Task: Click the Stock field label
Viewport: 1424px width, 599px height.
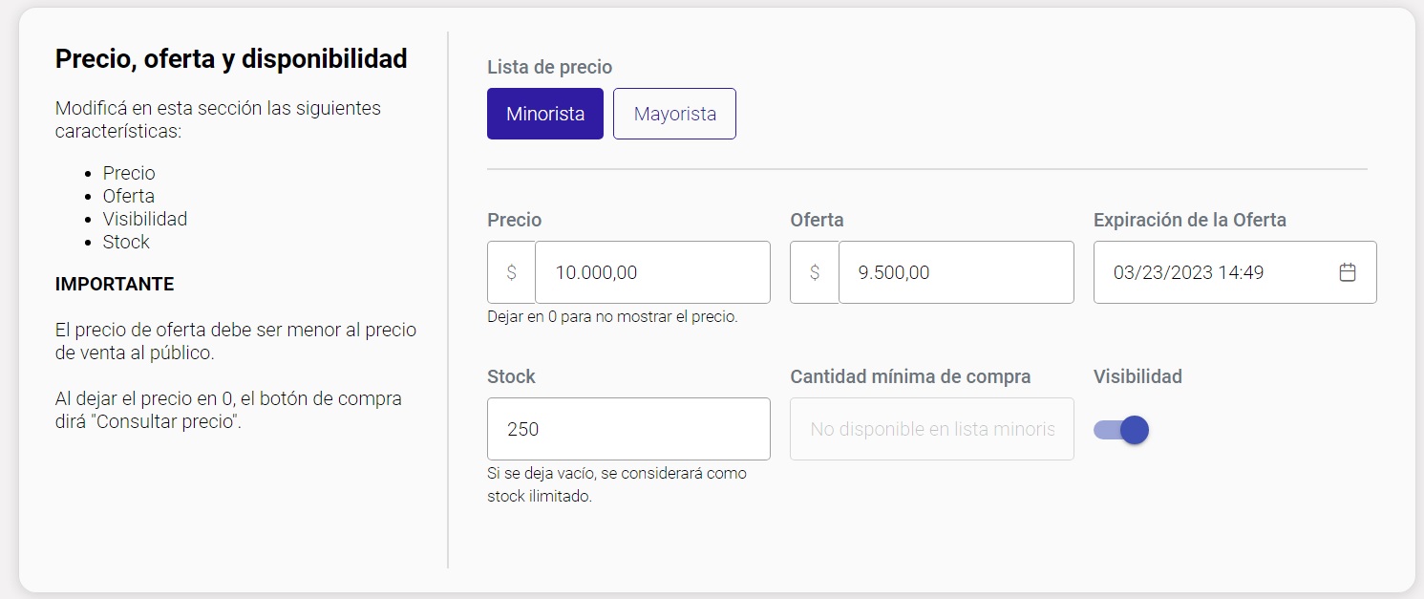Action: click(x=511, y=376)
